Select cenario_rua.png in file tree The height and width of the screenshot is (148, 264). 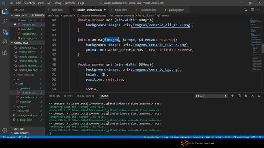point(28,70)
